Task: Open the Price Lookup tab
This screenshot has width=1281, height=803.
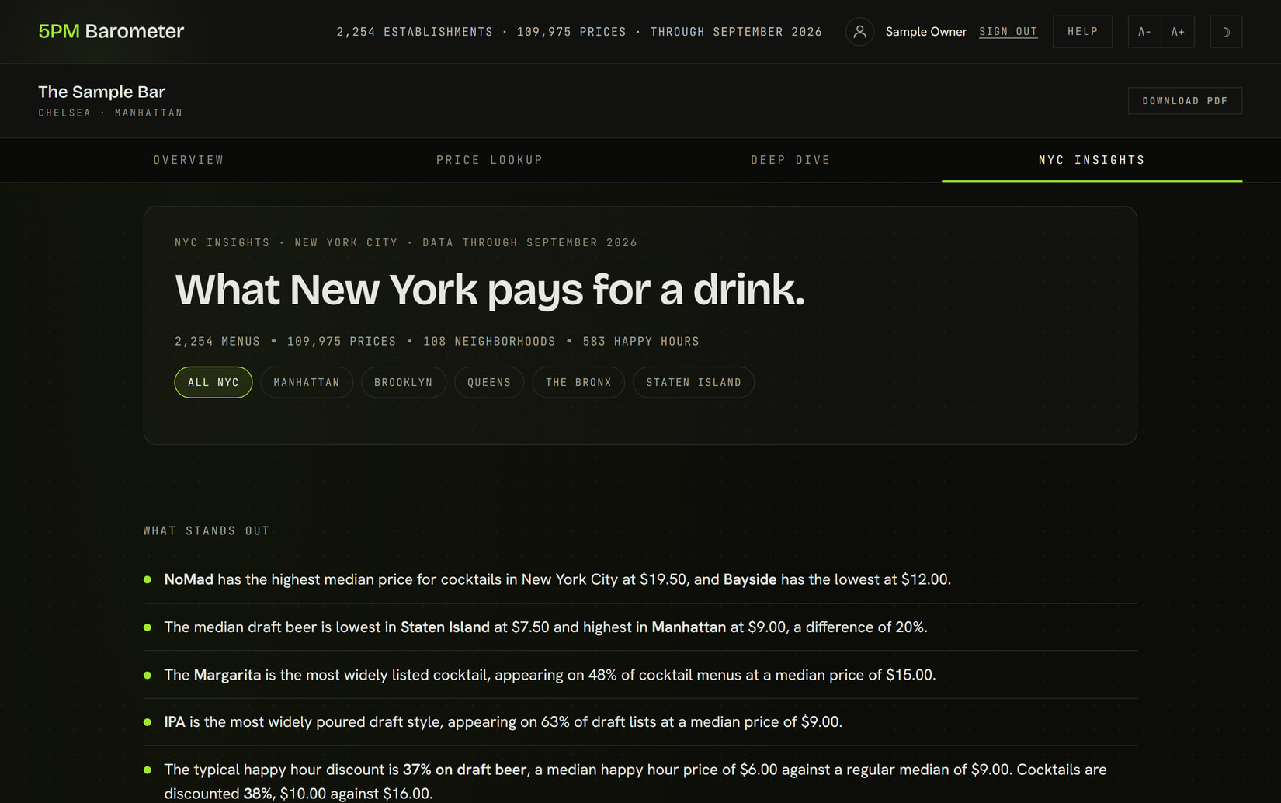Action: (490, 160)
